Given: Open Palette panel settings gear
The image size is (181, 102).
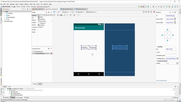Looking at the screenshot, I should 49,12.
